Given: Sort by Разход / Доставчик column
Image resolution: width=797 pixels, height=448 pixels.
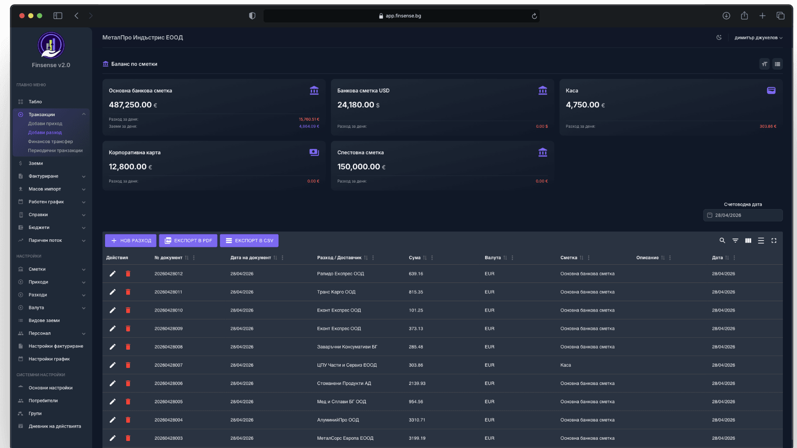Looking at the screenshot, I should (x=366, y=258).
